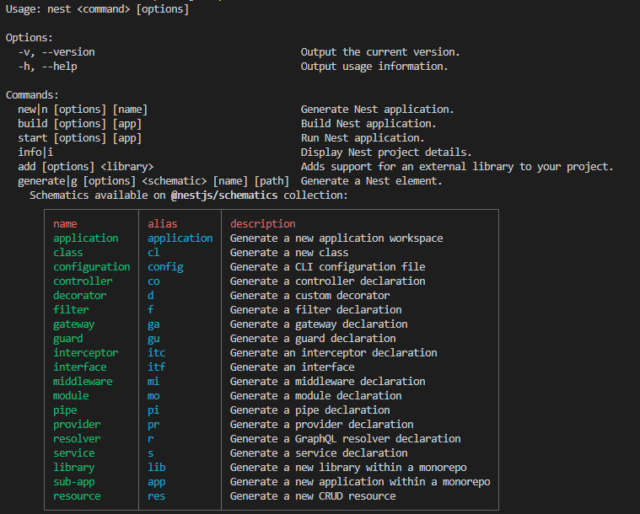
Task: Click 'Generate a Nest element.' text
Action: click(x=371, y=180)
